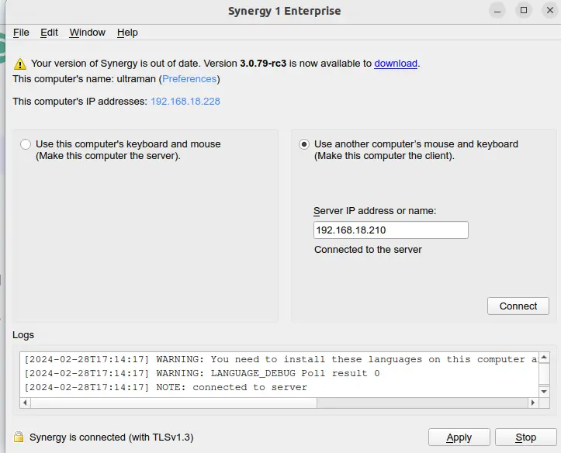Close the Synergy 1 Enterprise window
The width and height of the screenshot is (561, 453).
click(x=550, y=10)
